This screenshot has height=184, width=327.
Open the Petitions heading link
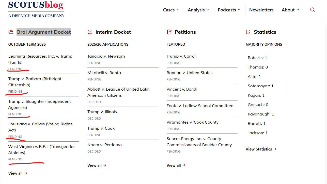coord(185,32)
